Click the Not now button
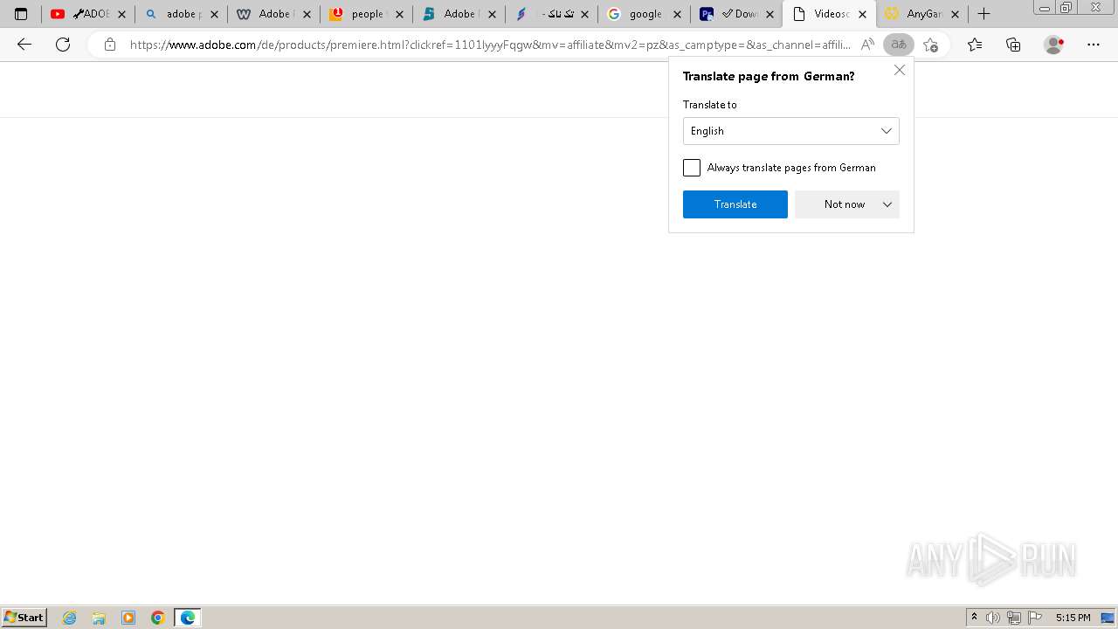This screenshot has width=1118, height=629. pyautogui.click(x=836, y=204)
